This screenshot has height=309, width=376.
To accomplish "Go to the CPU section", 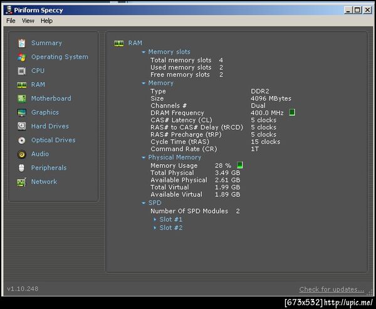I will coord(38,71).
